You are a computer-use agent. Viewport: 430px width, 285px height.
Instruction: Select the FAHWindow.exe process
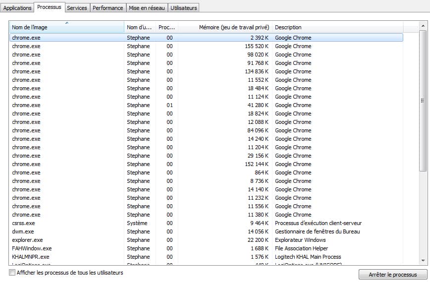[x=206, y=248]
